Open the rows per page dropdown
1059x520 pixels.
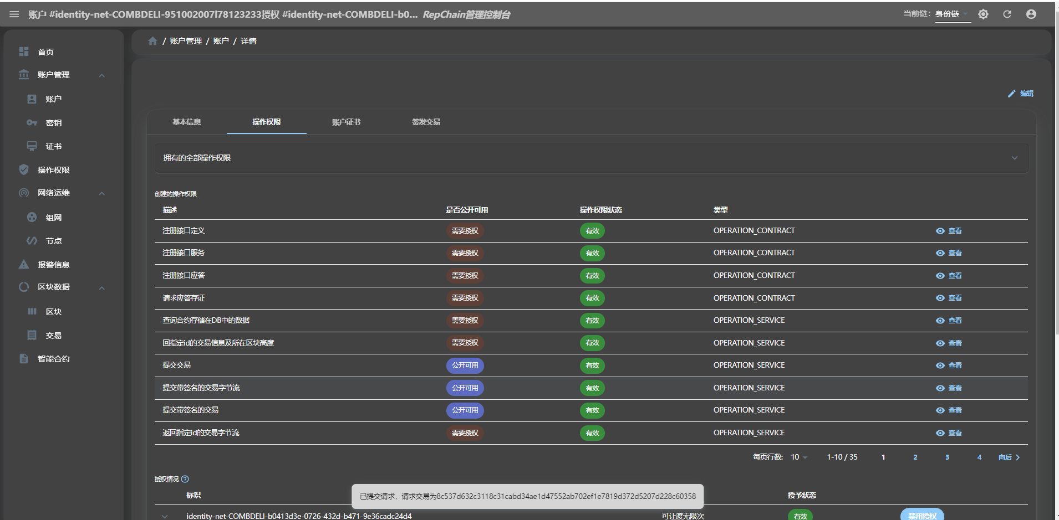tap(799, 457)
